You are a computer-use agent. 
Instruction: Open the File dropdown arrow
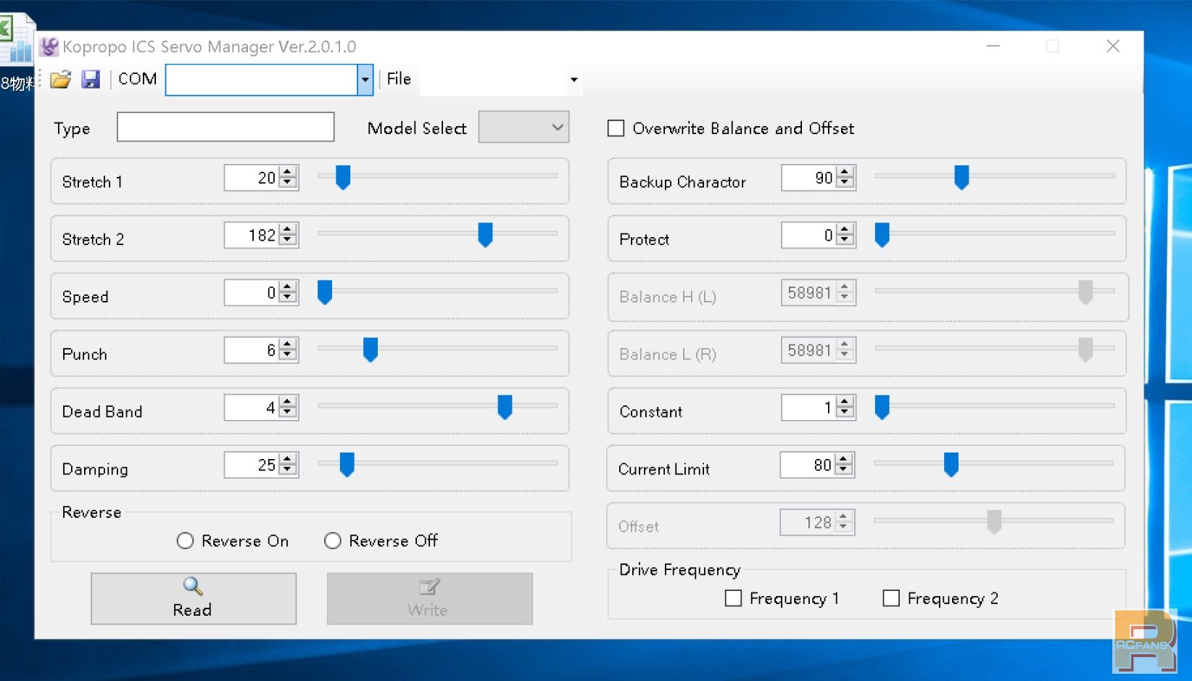coord(574,80)
